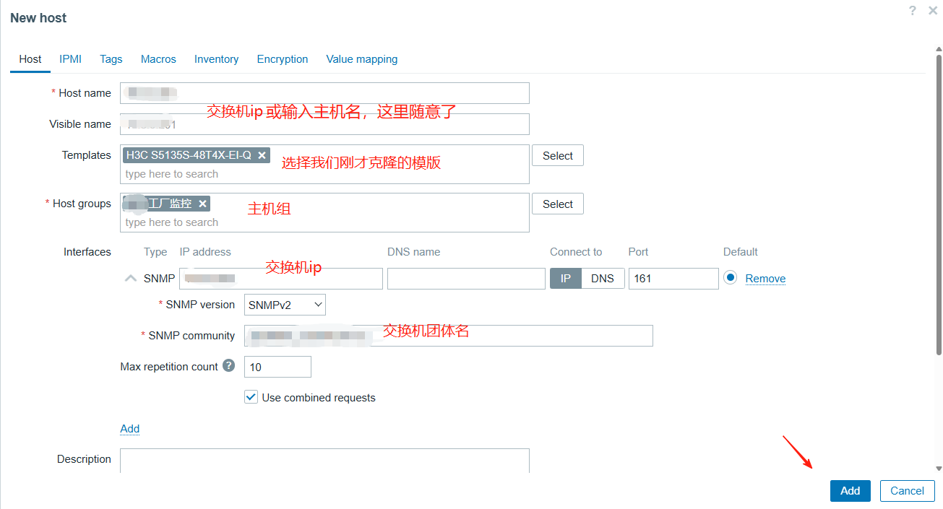Image resolution: width=943 pixels, height=509 pixels.
Task: Close the New host dialog
Action: coord(933,11)
